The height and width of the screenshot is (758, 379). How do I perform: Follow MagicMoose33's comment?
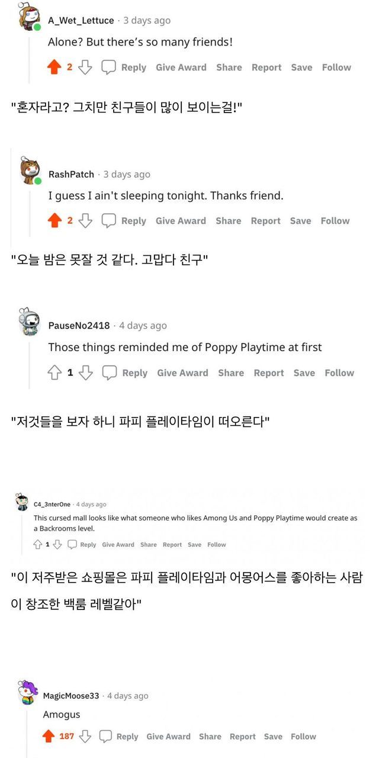(304, 737)
